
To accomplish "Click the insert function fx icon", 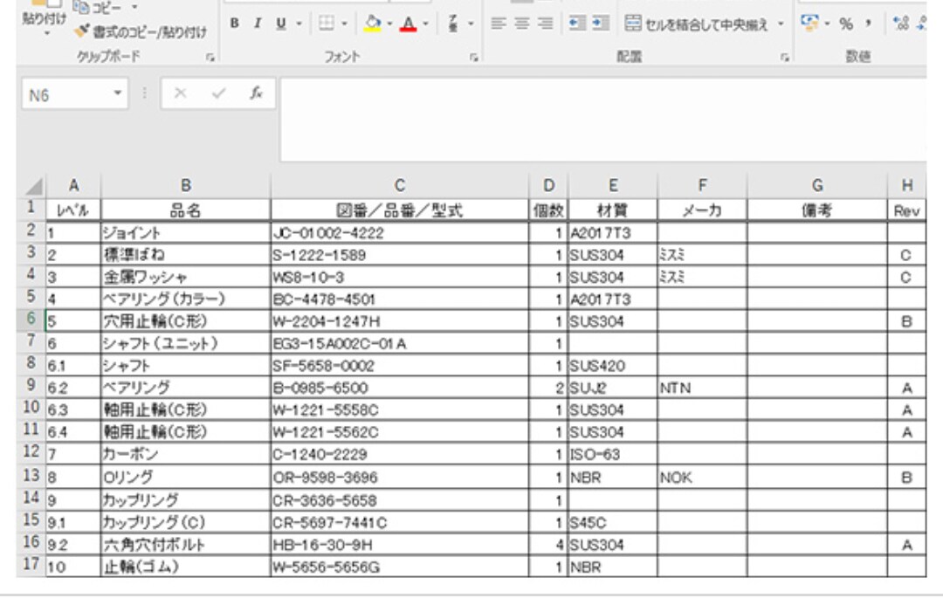I will click(256, 93).
